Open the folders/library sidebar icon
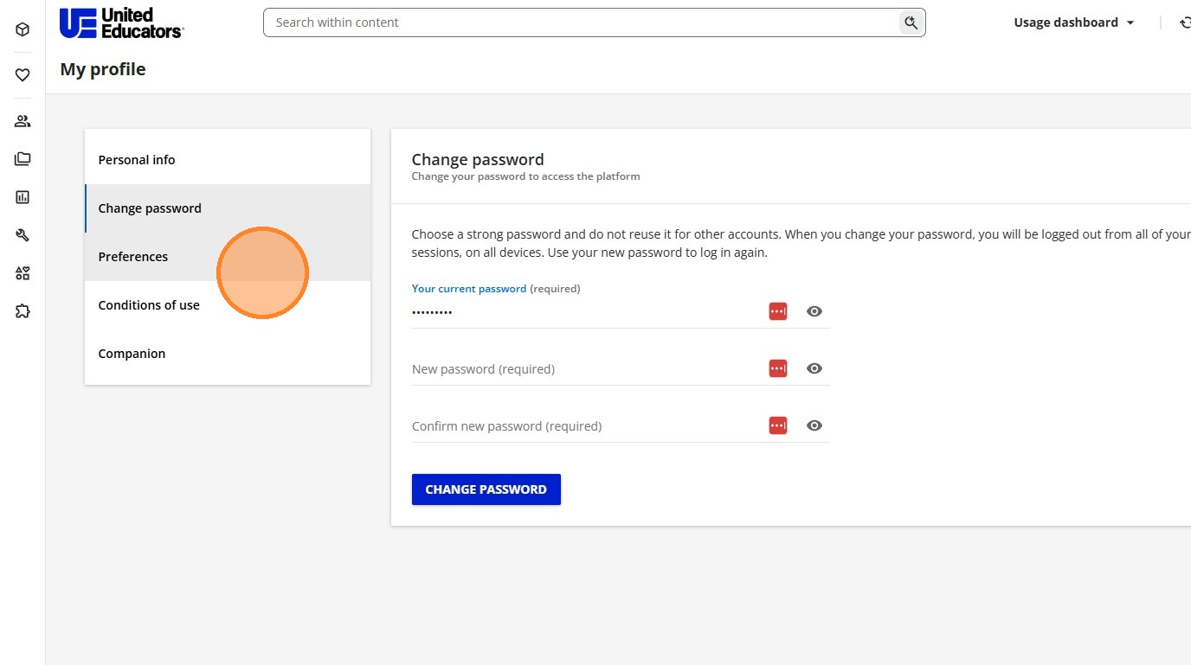Screen dimensions: 1191x665 (x=23, y=159)
